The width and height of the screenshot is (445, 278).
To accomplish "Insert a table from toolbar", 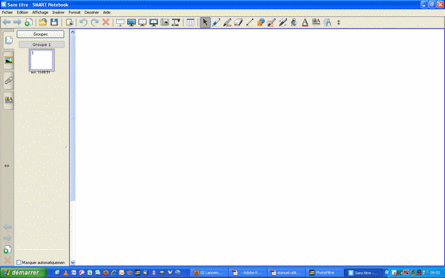I will (191, 22).
